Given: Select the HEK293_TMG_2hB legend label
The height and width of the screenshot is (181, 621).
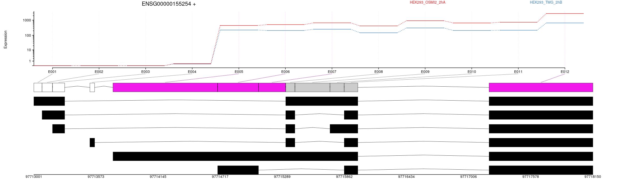Looking at the screenshot, I should tap(546, 2).
